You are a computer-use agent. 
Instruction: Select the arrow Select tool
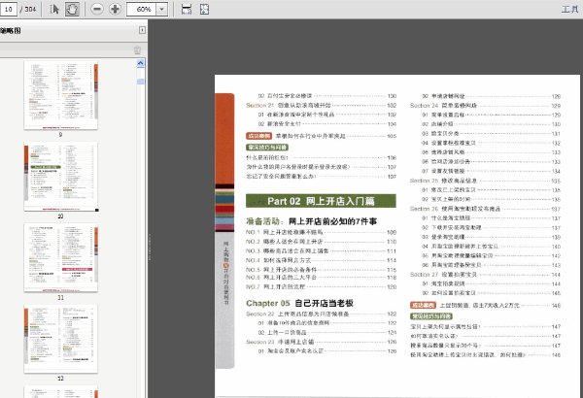pyautogui.click(x=54, y=9)
